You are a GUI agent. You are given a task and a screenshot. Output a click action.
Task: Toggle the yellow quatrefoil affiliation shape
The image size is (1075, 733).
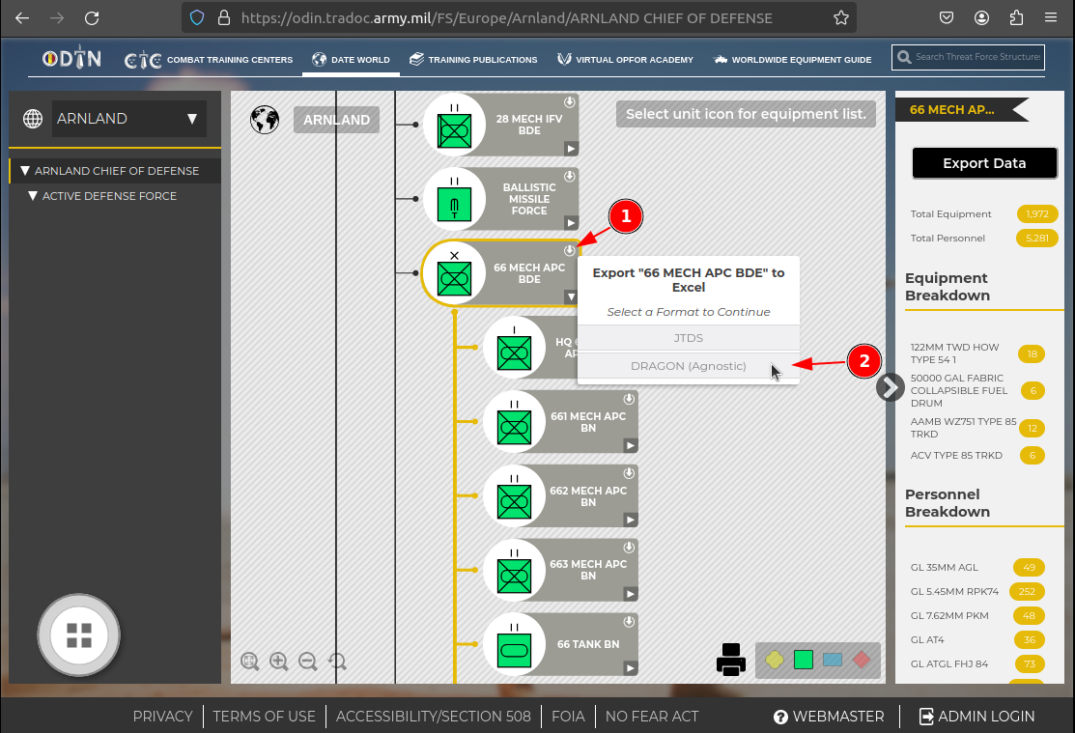tap(775, 661)
